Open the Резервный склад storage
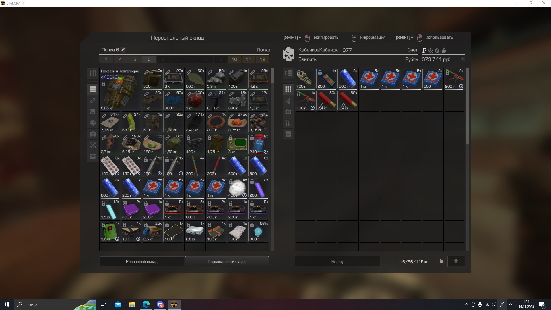 (141, 261)
